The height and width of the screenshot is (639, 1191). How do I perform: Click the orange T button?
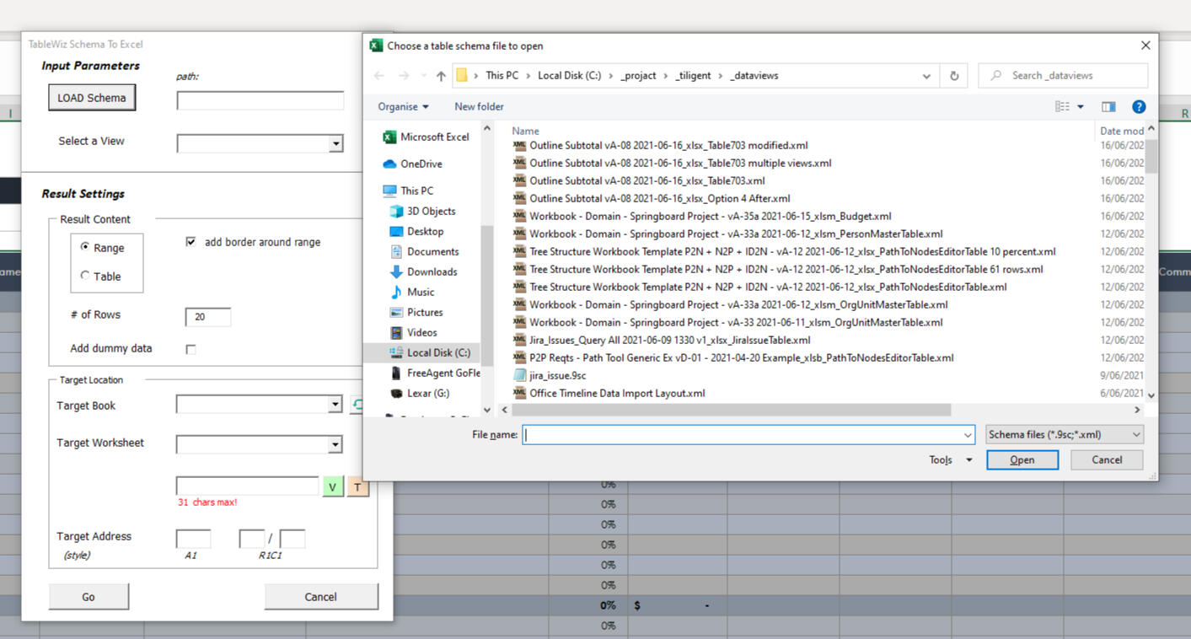pyautogui.click(x=357, y=487)
